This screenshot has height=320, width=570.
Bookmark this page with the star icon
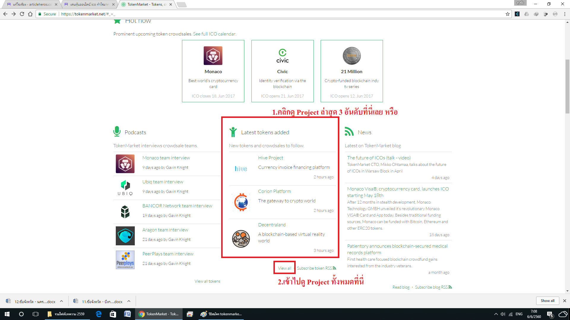click(508, 14)
